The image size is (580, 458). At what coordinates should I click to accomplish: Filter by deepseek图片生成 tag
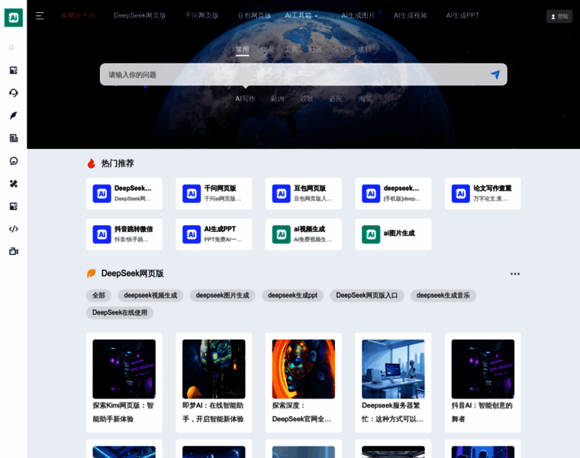coord(222,295)
